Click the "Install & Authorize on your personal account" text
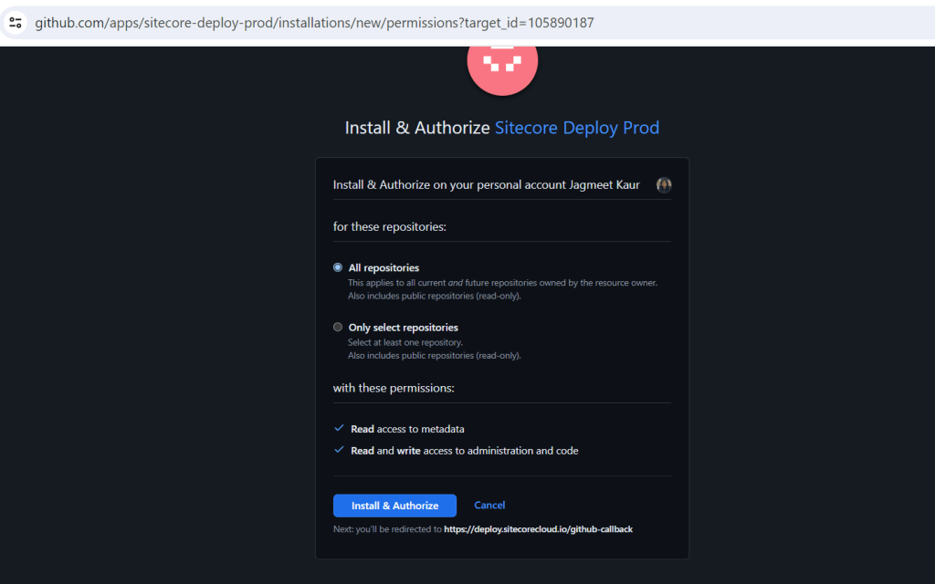 click(x=486, y=185)
